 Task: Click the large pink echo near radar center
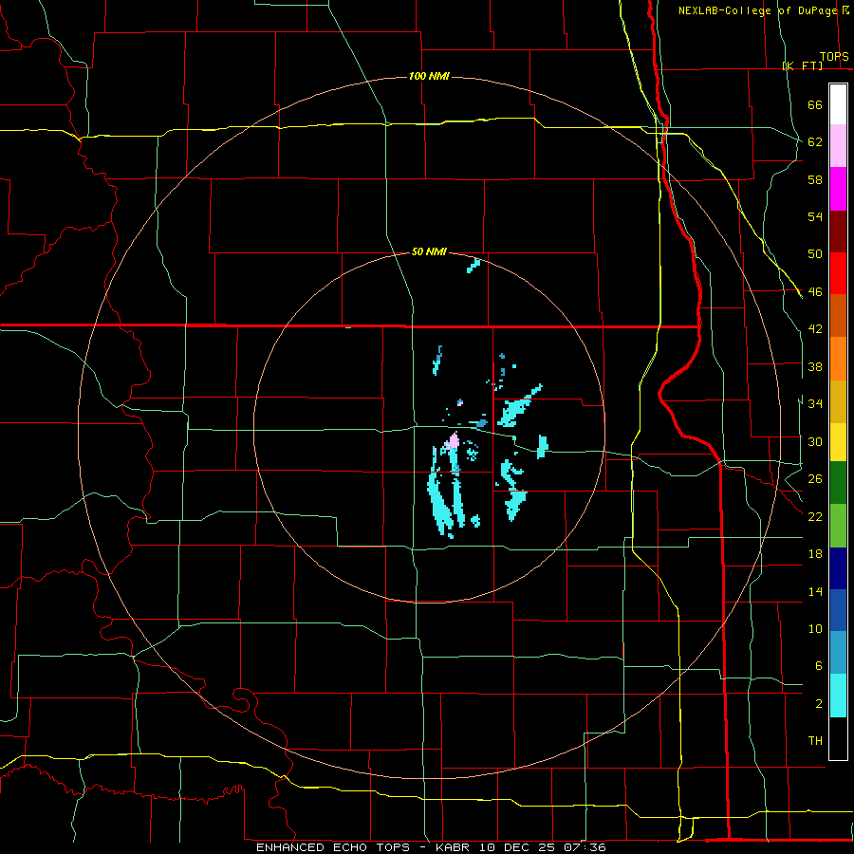pyautogui.click(x=454, y=441)
